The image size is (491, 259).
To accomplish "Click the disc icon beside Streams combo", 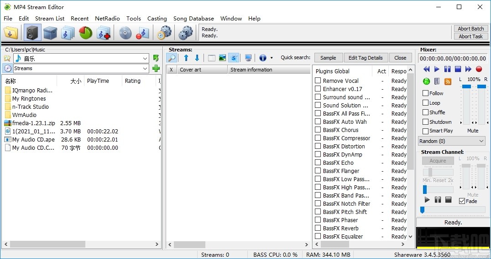I will pyautogui.click(x=7, y=68).
